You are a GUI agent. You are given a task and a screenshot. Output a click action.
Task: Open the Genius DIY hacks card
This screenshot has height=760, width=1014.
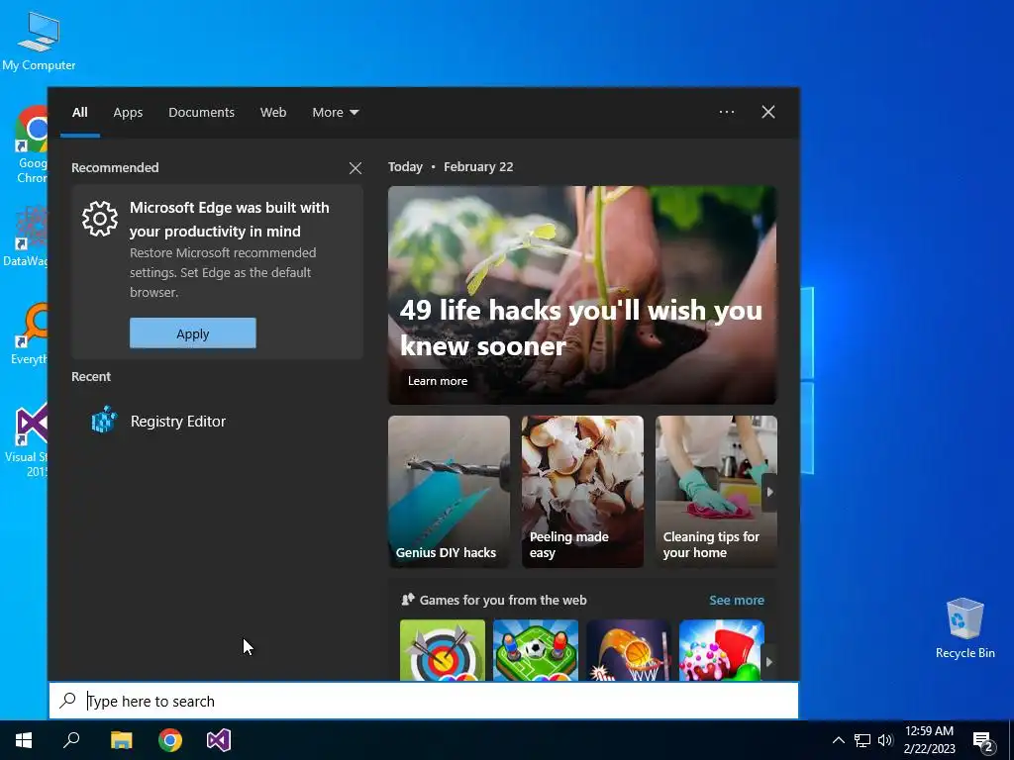[449, 492]
